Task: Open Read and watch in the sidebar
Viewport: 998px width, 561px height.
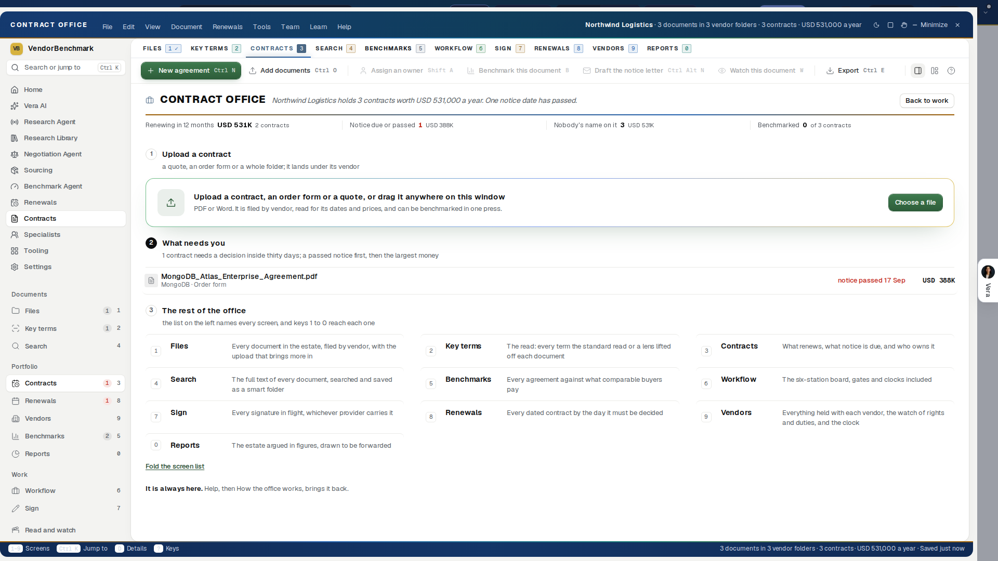Action: tap(65, 530)
